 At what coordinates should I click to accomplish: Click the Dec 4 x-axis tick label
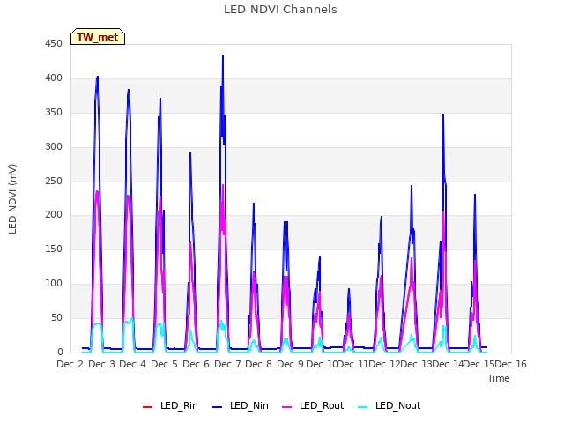[133, 364]
